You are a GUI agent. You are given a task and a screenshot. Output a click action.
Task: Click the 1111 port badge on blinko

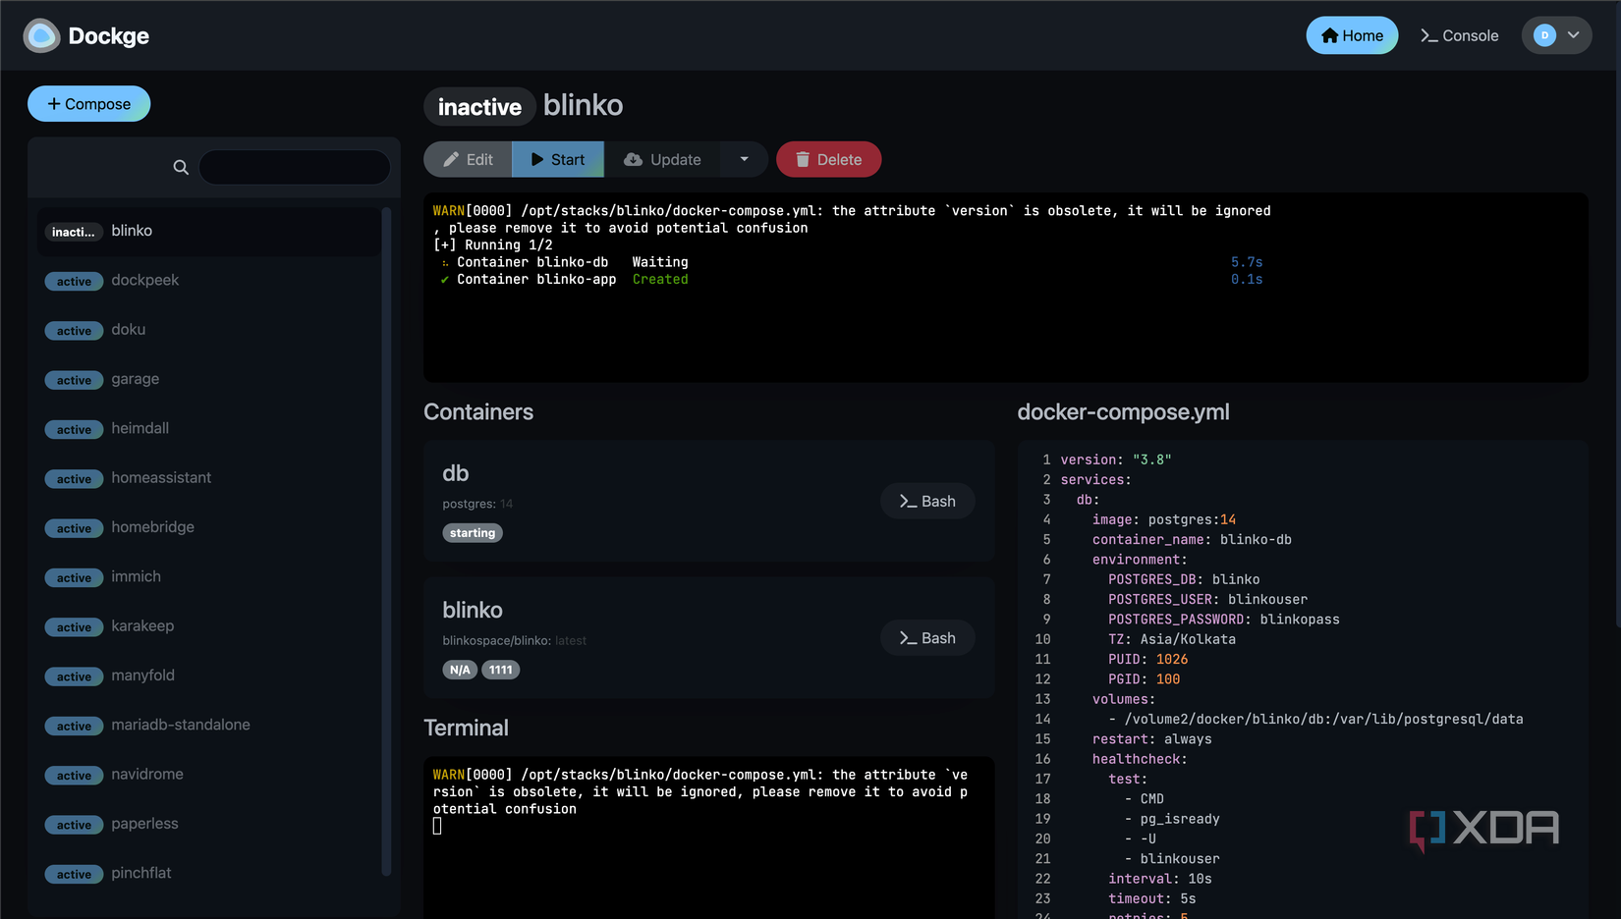501,670
